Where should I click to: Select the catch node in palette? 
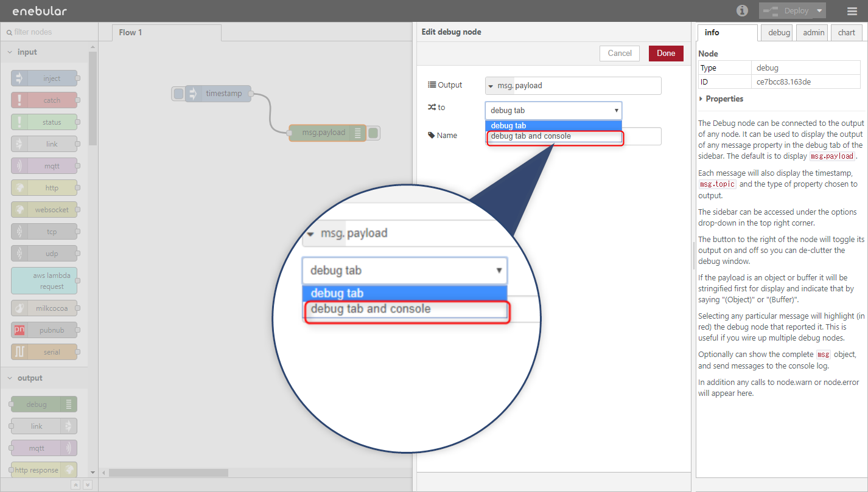(44, 100)
